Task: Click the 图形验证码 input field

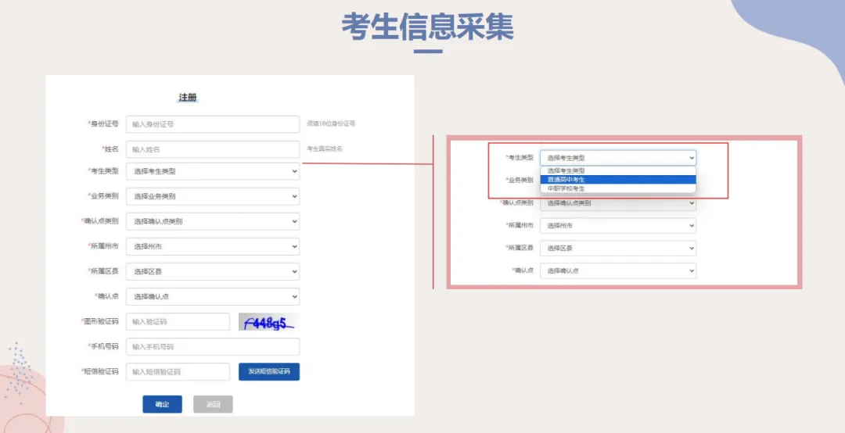Action: pos(178,321)
